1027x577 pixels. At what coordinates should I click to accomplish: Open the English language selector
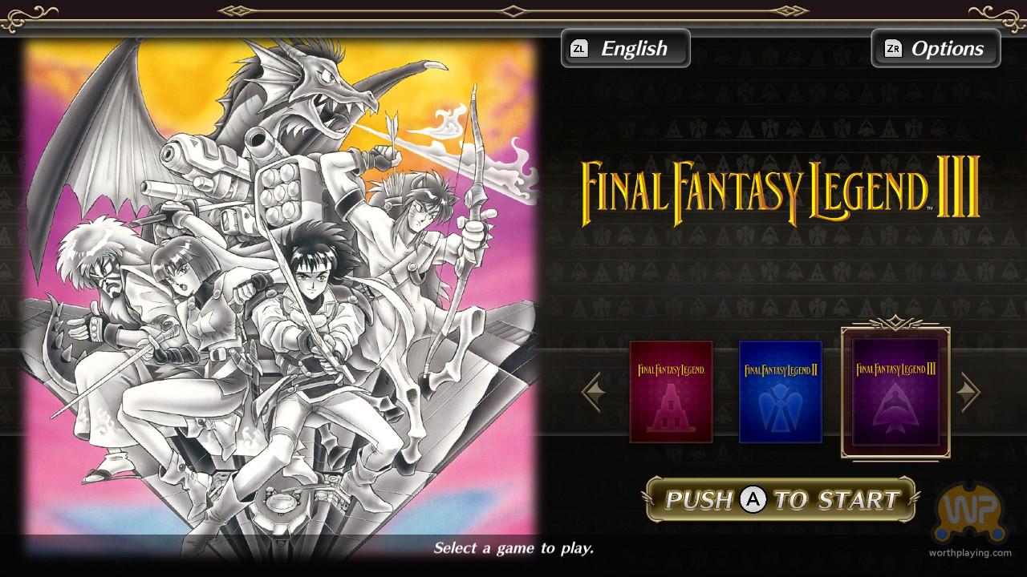tap(625, 48)
